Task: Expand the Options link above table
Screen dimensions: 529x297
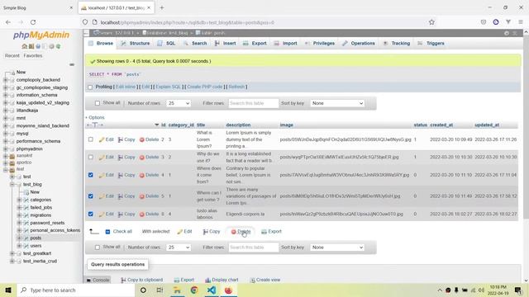Action: coord(95,117)
